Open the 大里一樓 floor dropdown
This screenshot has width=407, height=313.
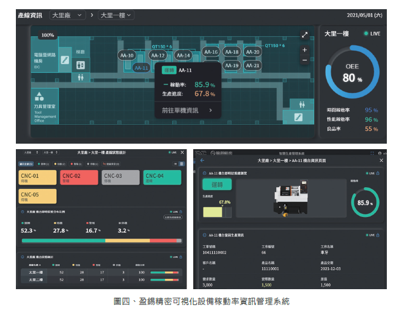pyautogui.click(x=116, y=15)
